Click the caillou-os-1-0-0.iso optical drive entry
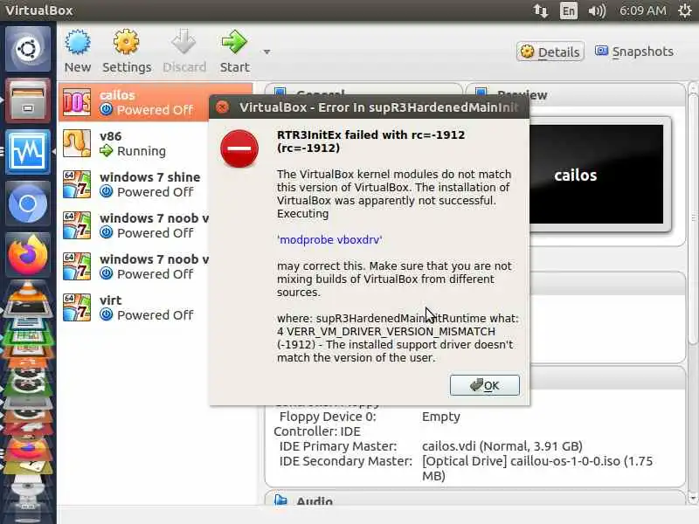Image resolution: width=699 pixels, height=524 pixels. [x=537, y=468]
